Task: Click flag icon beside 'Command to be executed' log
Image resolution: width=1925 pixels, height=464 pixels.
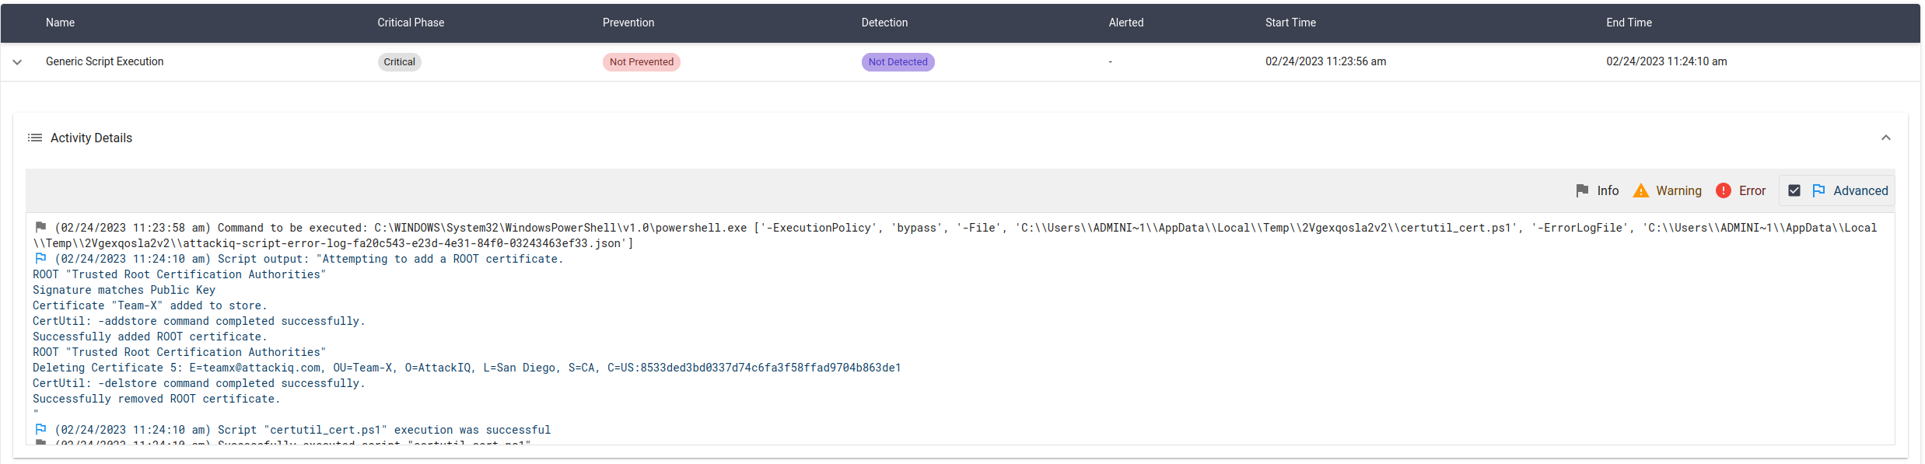Action: (x=40, y=227)
